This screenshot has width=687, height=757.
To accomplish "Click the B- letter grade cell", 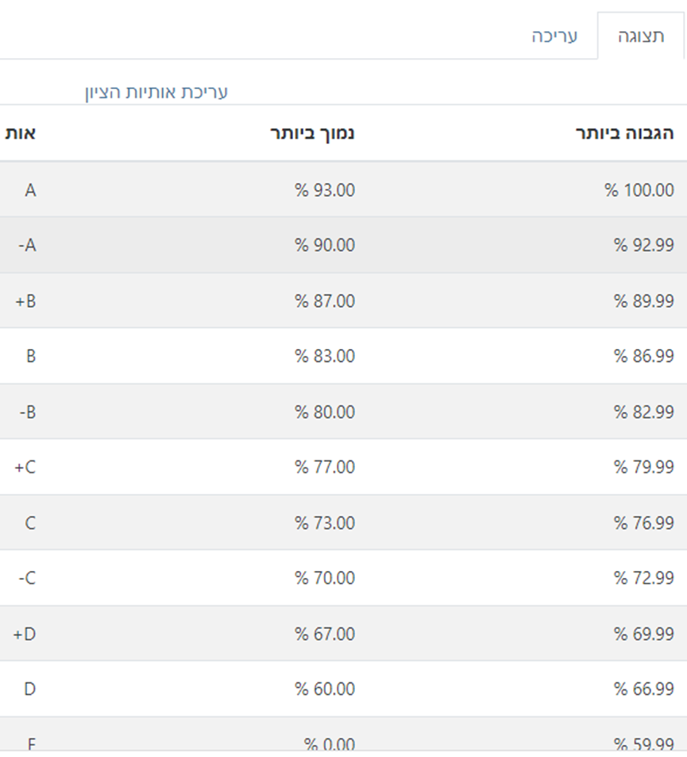I will tap(27, 412).
